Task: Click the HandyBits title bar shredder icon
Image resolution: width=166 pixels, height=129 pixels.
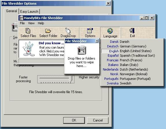Action: (21, 18)
